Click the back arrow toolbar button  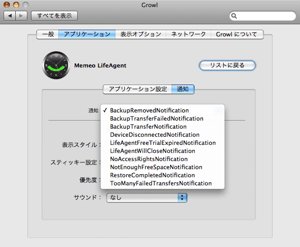coord(10,16)
